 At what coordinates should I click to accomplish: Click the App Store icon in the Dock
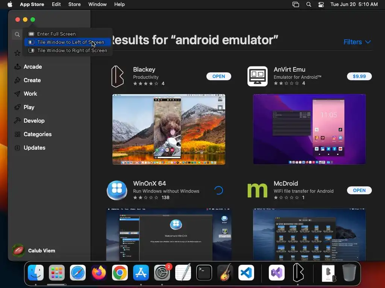141,273
